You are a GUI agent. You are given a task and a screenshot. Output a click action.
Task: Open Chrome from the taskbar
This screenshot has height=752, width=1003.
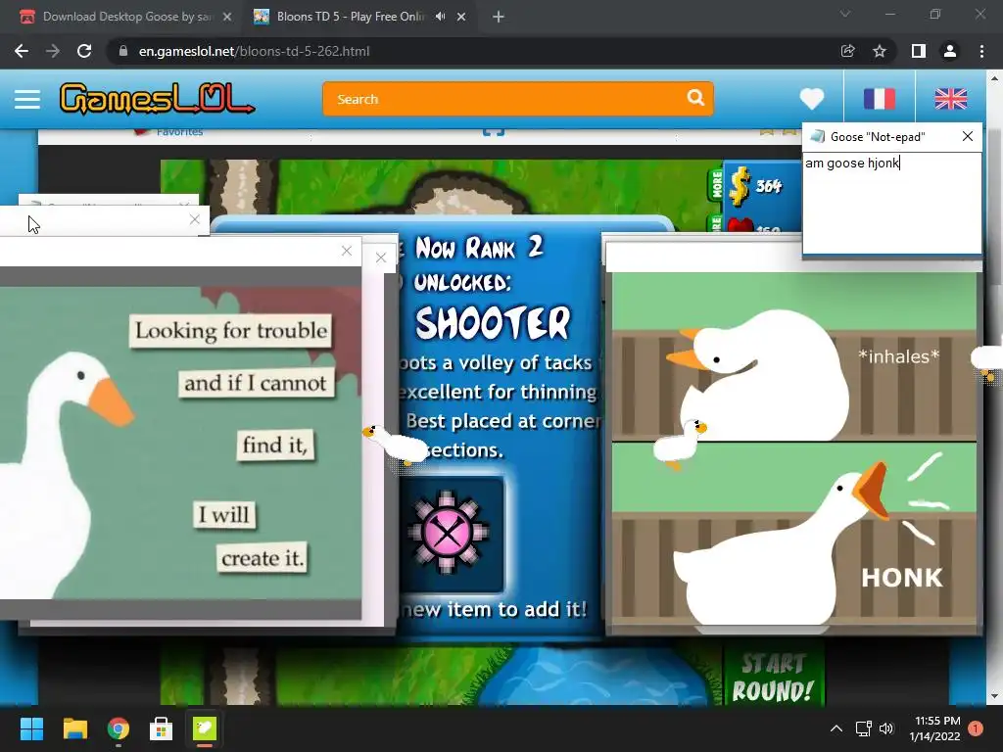pyautogui.click(x=119, y=728)
